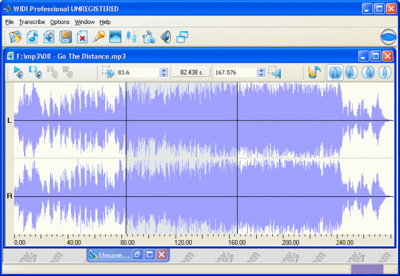Click the cascading windows icon
400x276 pixels.
(x=182, y=37)
